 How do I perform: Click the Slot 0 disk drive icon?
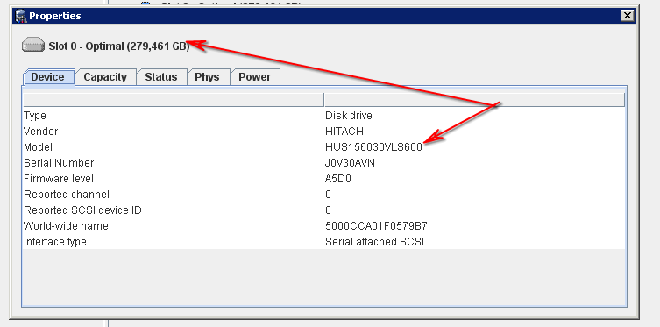click(33, 45)
